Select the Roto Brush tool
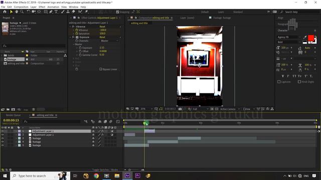321x180 pixels. [80, 12]
